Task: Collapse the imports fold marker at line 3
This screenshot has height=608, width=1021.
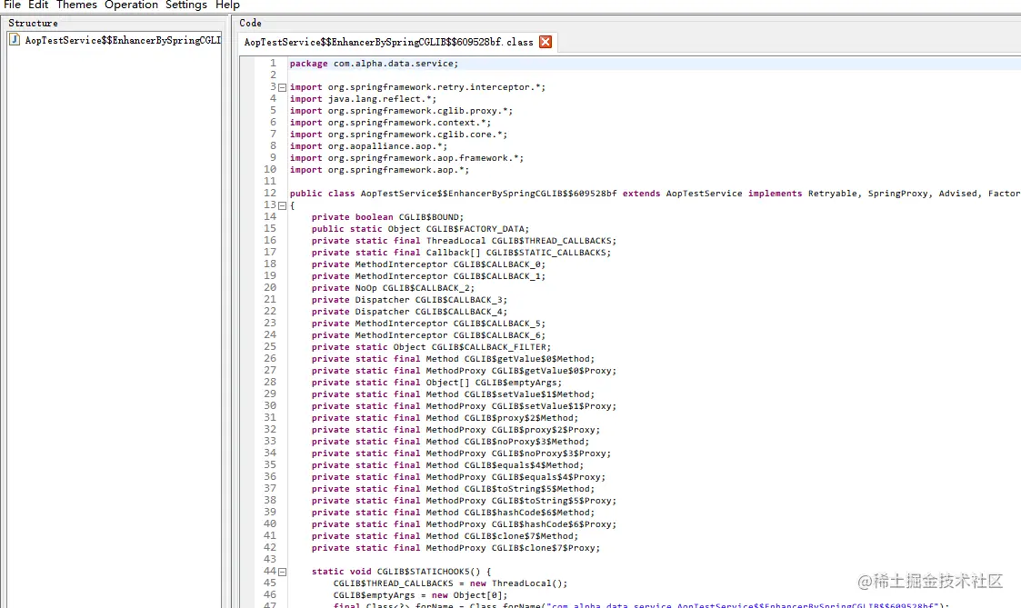Action: 282,87
